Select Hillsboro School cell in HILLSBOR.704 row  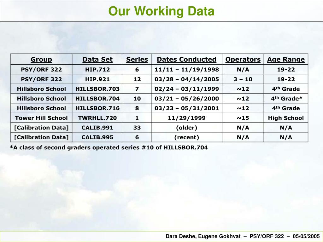tap(41, 99)
